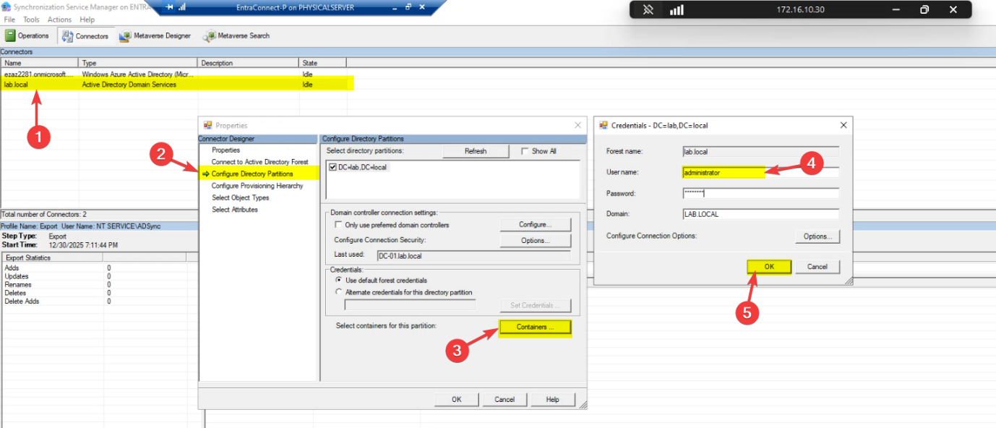Click the Export Statistics column header
The width and height of the screenshot is (996, 428).
pos(52,257)
